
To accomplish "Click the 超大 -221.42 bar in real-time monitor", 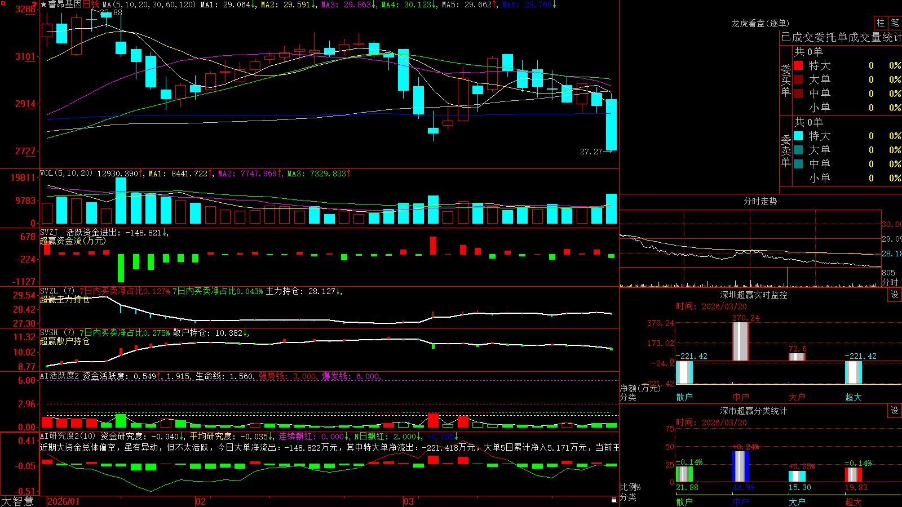I will [854, 372].
